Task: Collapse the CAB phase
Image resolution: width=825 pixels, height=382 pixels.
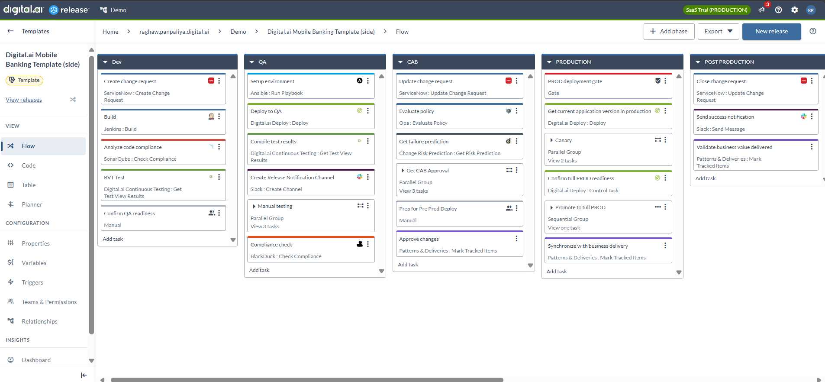Action: 400,62
